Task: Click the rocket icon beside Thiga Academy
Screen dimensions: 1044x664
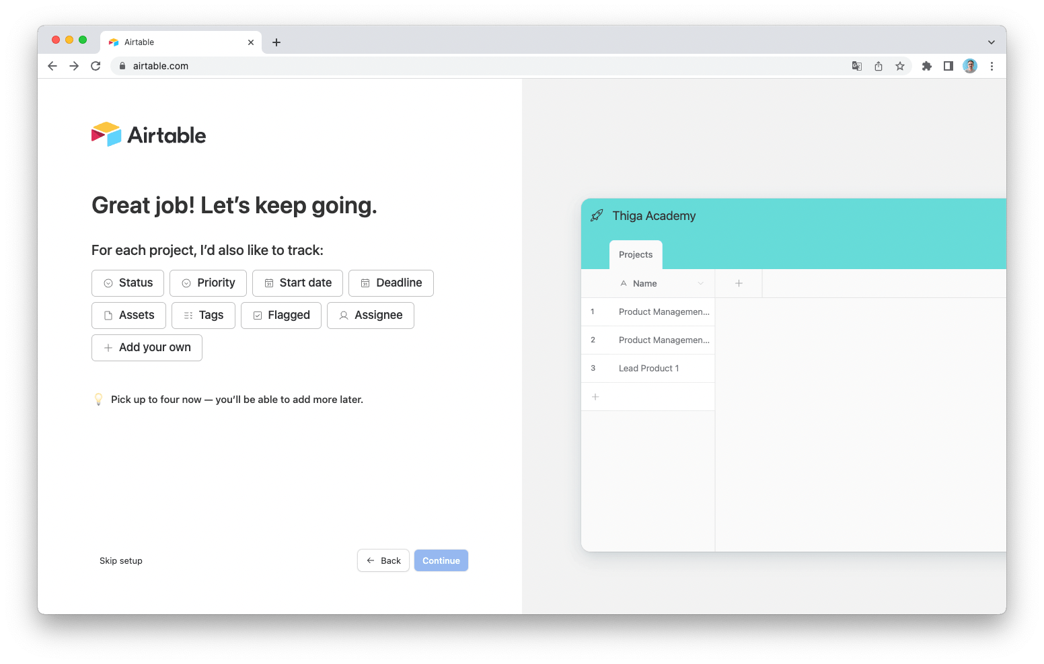Action: [x=596, y=215]
